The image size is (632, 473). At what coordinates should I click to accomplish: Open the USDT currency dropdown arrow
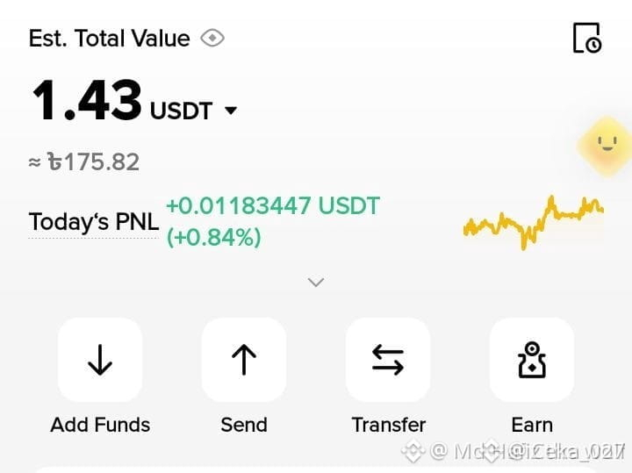coord(231,111)
